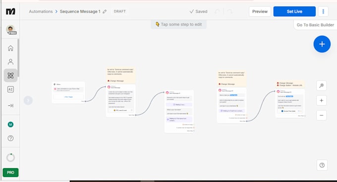
Task: Click Next Step port after Access Free Guide
Action: tap(305, 116)
